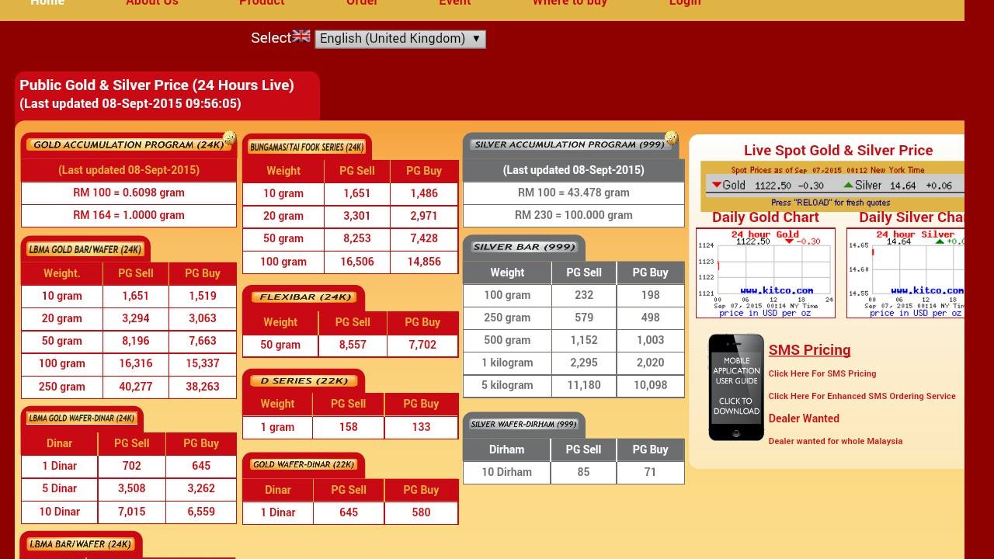Open the 24 hour Silver kitco chart
Viewport: 994px width, 559px height.
905,273
